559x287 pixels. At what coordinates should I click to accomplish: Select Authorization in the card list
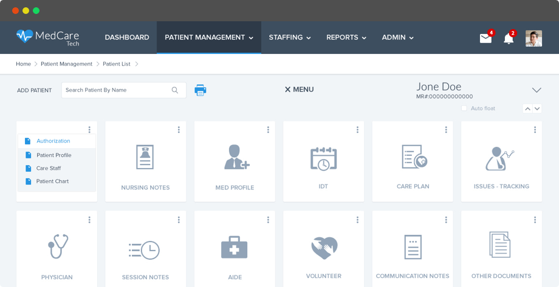pos(53,141)
